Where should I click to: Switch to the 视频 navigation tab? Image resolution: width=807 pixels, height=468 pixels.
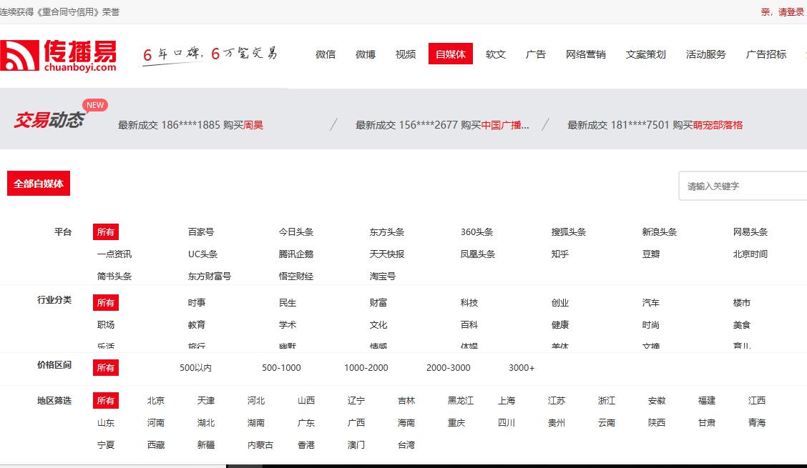tap(406, 54)
